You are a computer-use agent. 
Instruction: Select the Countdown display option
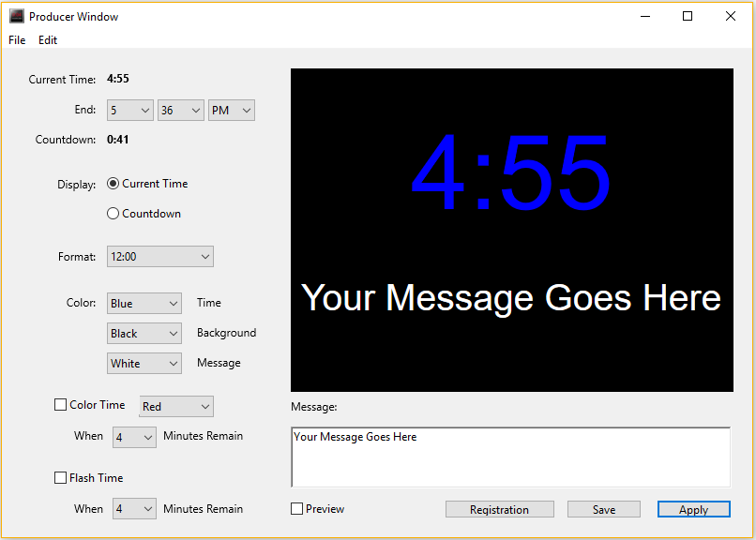(113, 213)
